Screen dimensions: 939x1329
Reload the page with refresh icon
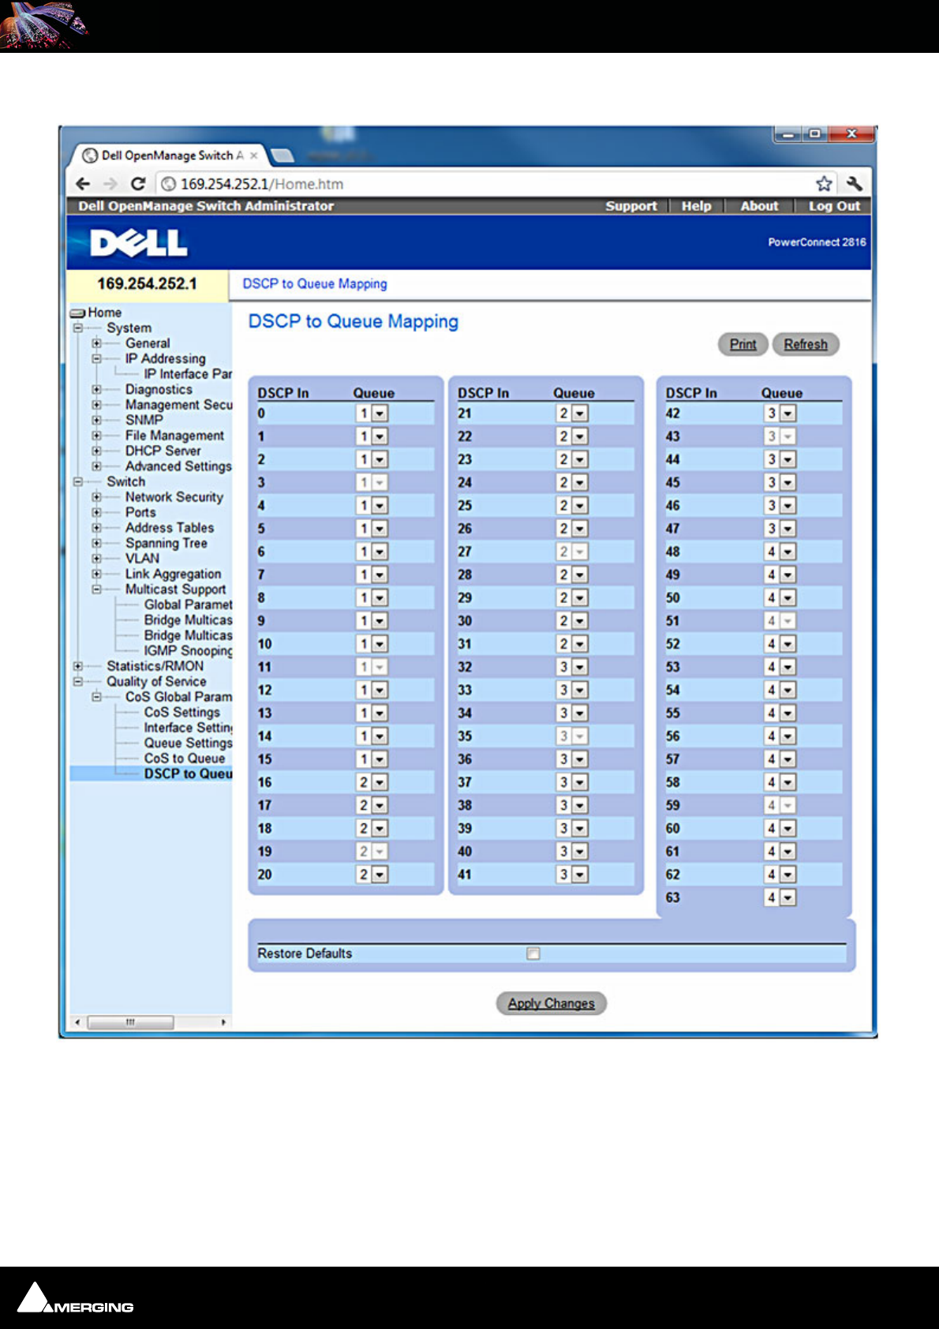pos(138,184)
